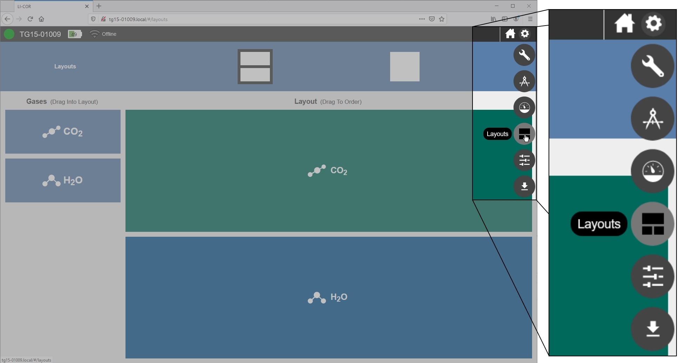Open the gauge dashboard icon
The width and height of the screenshot is (680, 363).
pos(524,107)
